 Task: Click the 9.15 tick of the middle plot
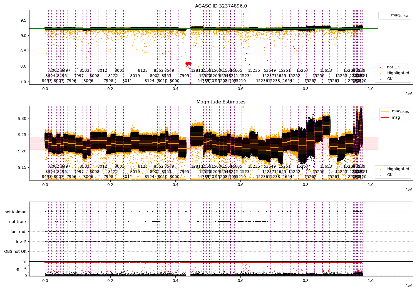click(23, 168)
